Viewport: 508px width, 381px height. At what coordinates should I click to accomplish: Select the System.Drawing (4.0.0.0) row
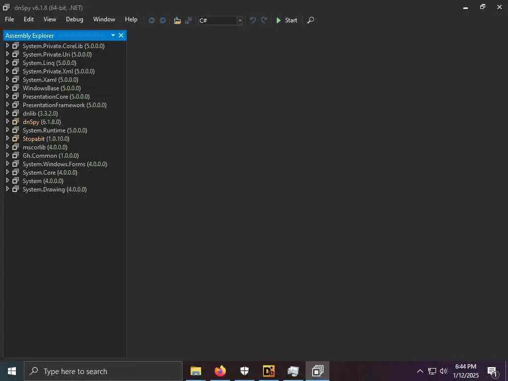[x=65, y=189]
